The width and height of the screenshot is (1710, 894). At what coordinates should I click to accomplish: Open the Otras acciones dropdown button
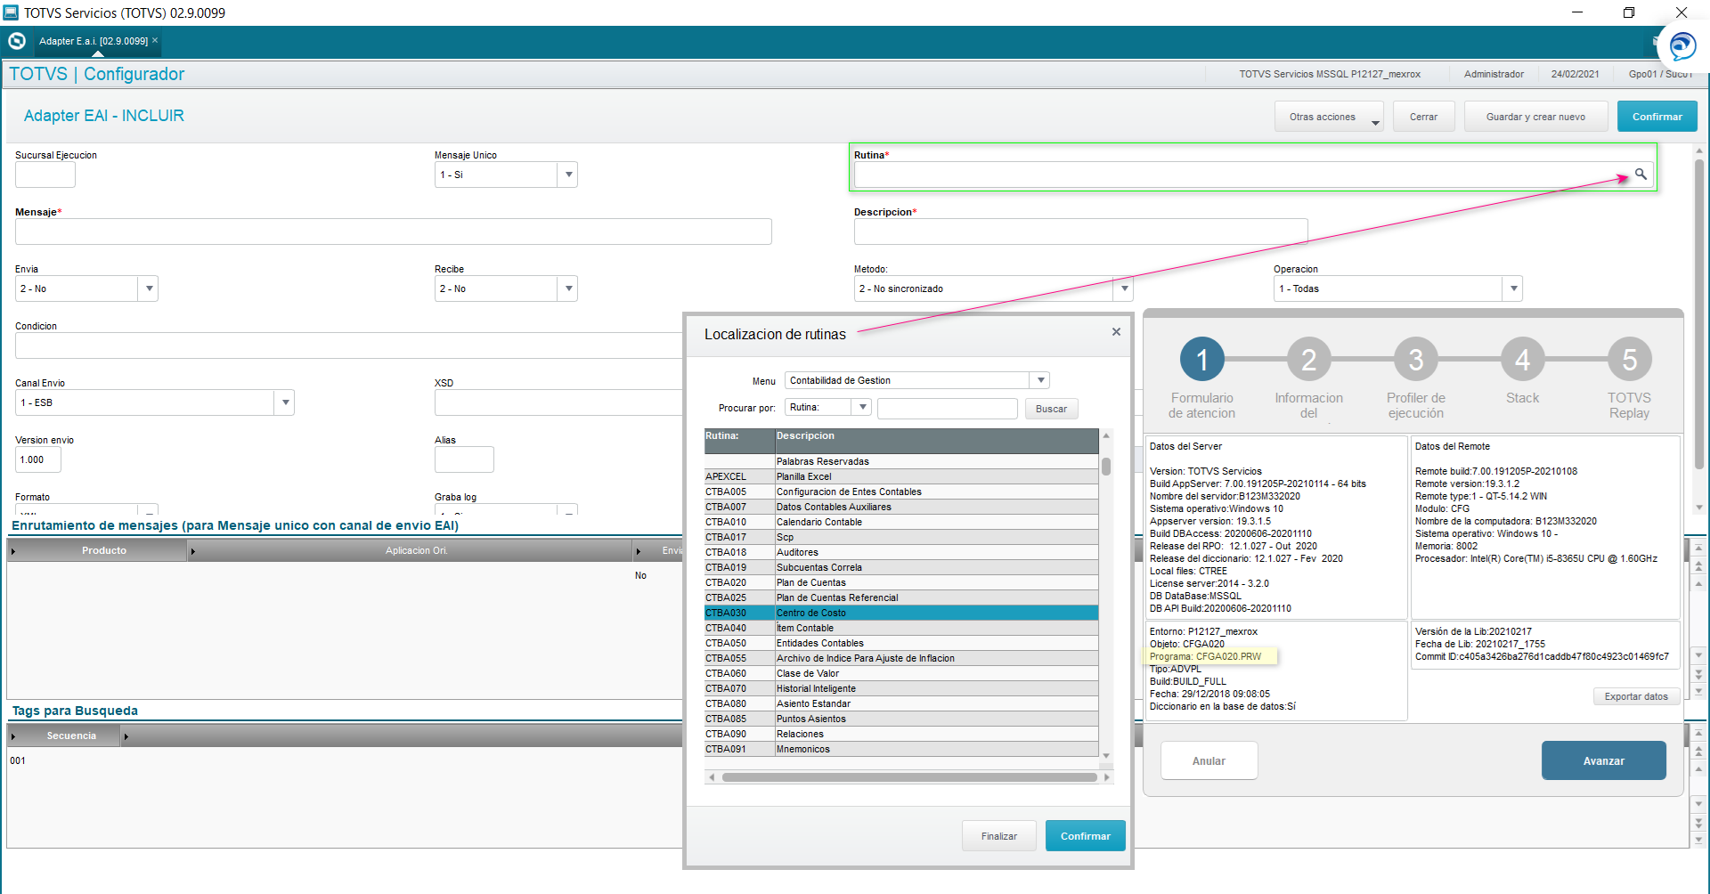(x=1329, y=117)
